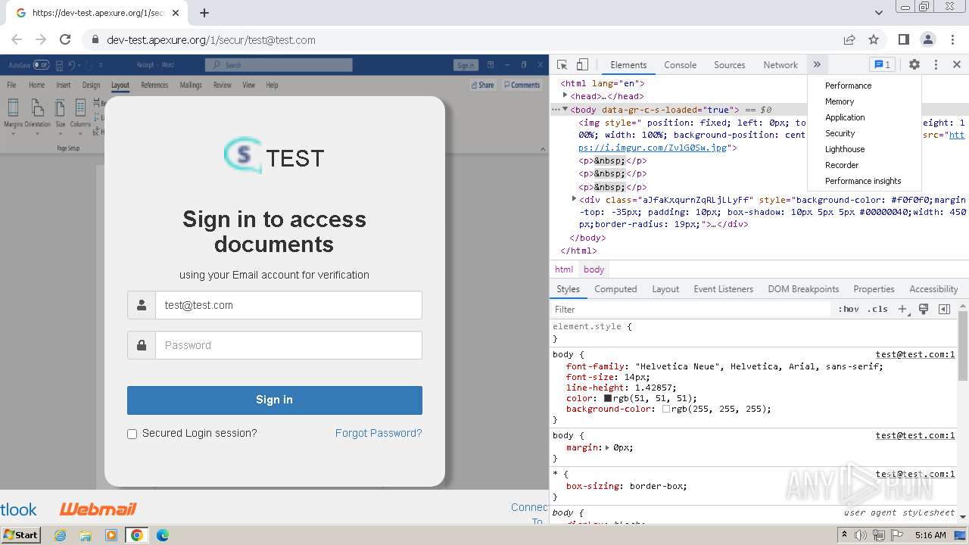
Task: Click the volume speaker tray icon
Action: click(861, 535)
